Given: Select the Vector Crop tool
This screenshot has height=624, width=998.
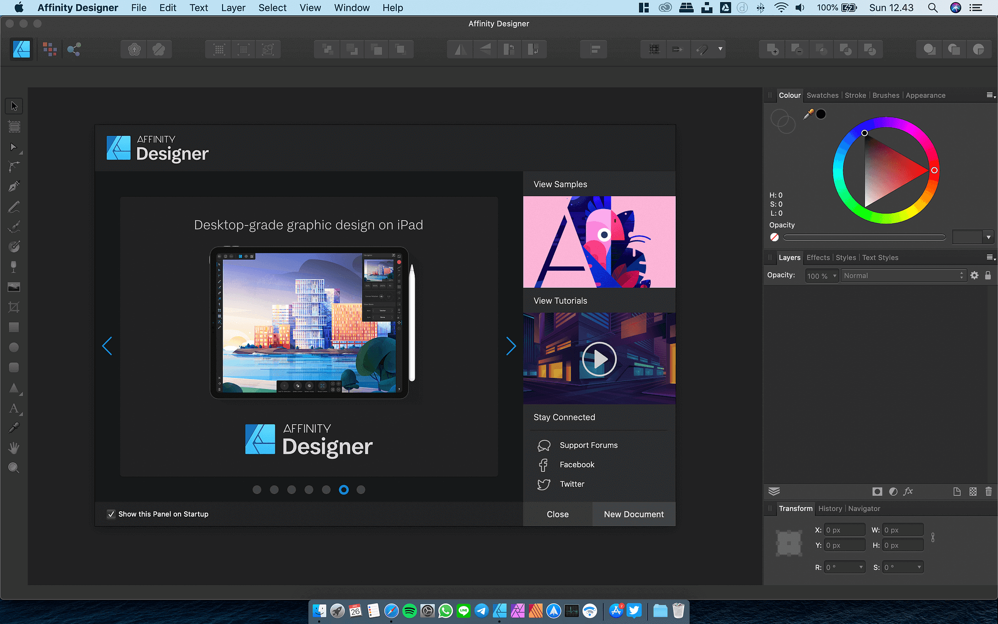Looking at the screenshot, I should 13,307.
